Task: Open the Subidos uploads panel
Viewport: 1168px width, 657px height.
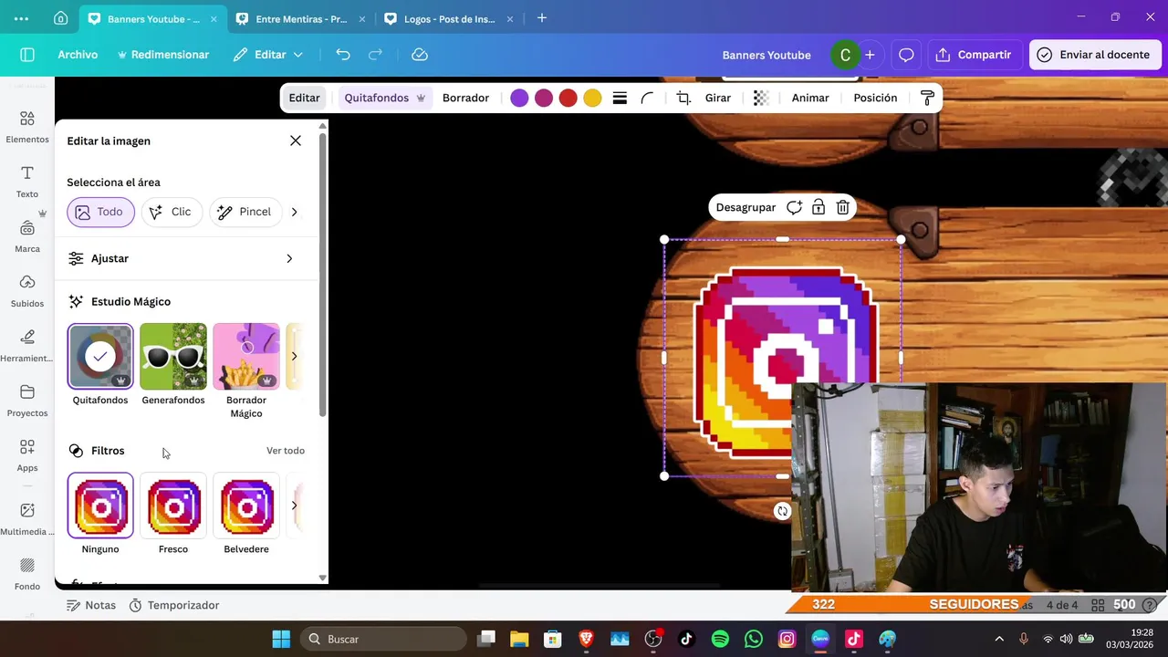Action: tap(27, 291)
